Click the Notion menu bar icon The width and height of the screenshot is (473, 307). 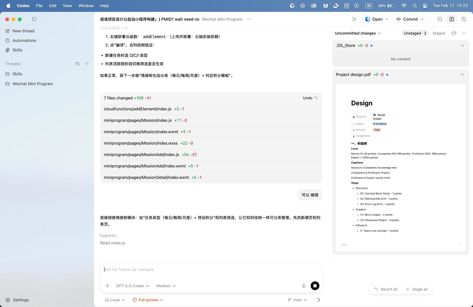[x=346, y=6]
